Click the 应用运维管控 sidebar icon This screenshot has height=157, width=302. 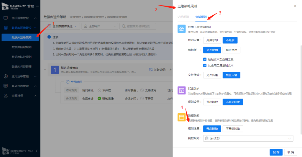click(6, 76)
